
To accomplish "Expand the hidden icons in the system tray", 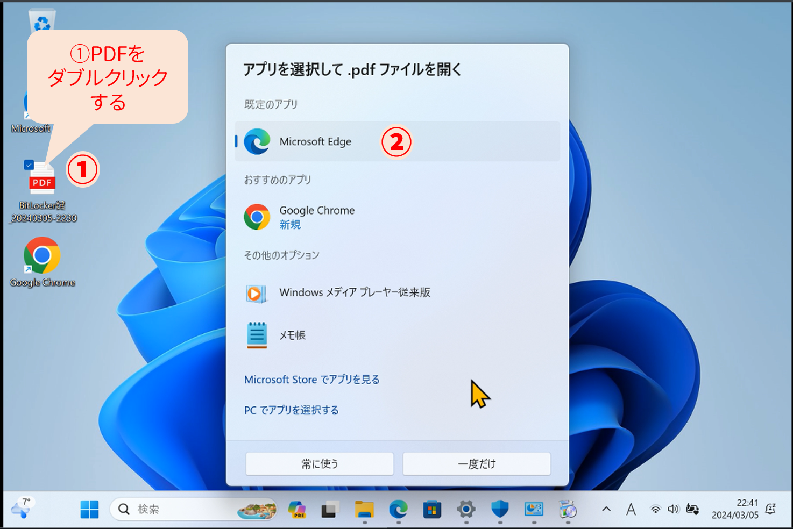I will (606, 509).
